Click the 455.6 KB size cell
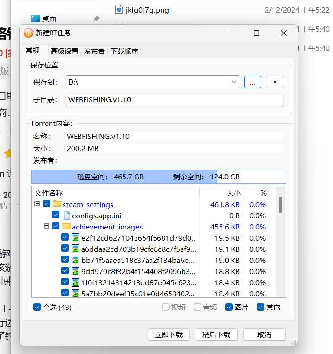 click(x=225, y=227)
